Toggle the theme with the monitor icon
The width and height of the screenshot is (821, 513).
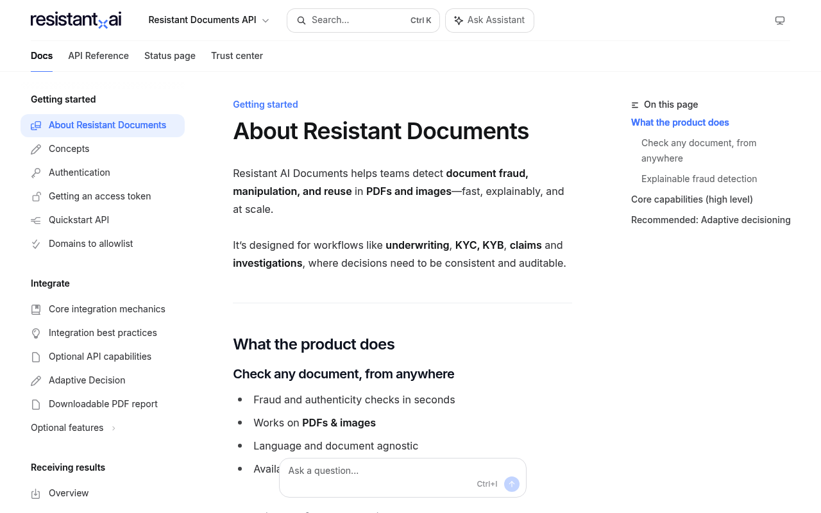pos(780,21)
